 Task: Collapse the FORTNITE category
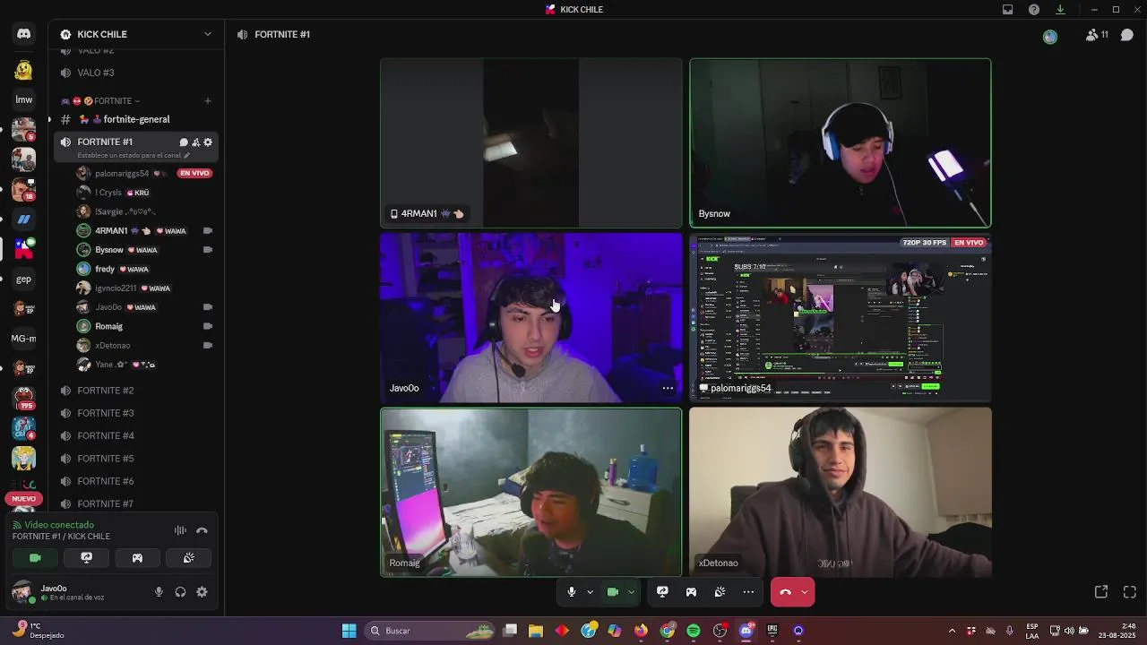(100, 101)
